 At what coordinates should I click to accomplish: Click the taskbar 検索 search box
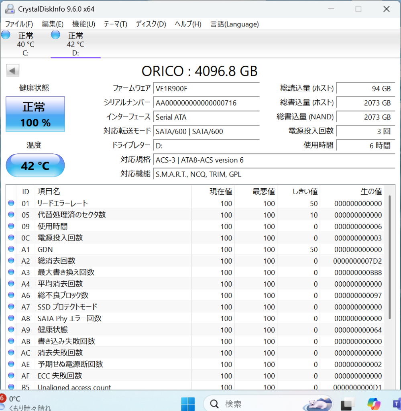(267, 404)
